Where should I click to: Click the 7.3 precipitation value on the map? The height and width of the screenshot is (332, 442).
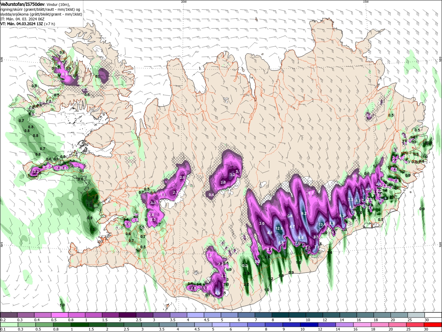[350, 200]
